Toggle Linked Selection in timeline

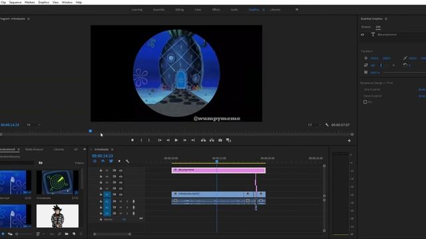pos(111,161)
